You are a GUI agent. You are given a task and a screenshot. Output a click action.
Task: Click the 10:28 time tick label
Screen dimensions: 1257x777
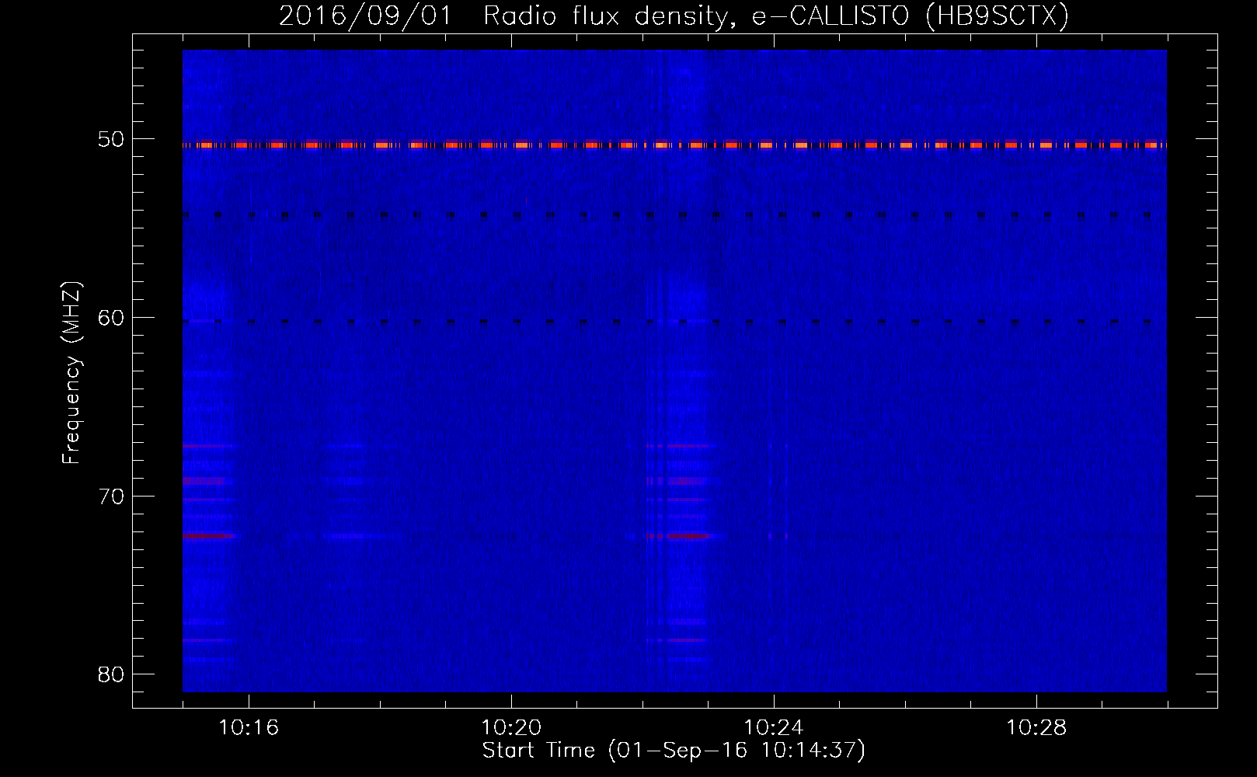1036,728
